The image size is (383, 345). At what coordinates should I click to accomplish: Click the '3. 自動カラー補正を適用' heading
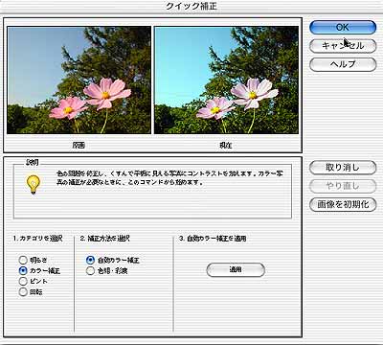point(213,239)
